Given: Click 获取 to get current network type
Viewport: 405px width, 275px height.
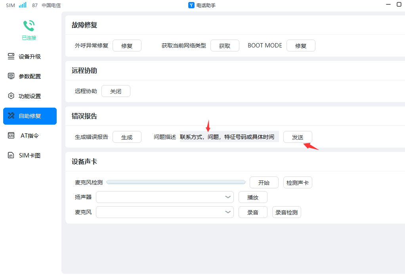Looking at the screenshot, I should [225, 46].
